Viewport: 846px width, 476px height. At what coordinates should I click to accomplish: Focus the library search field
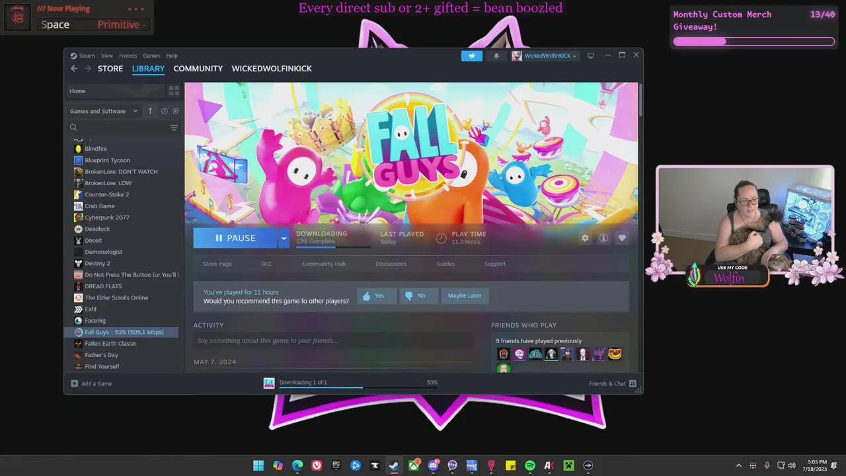118,128
